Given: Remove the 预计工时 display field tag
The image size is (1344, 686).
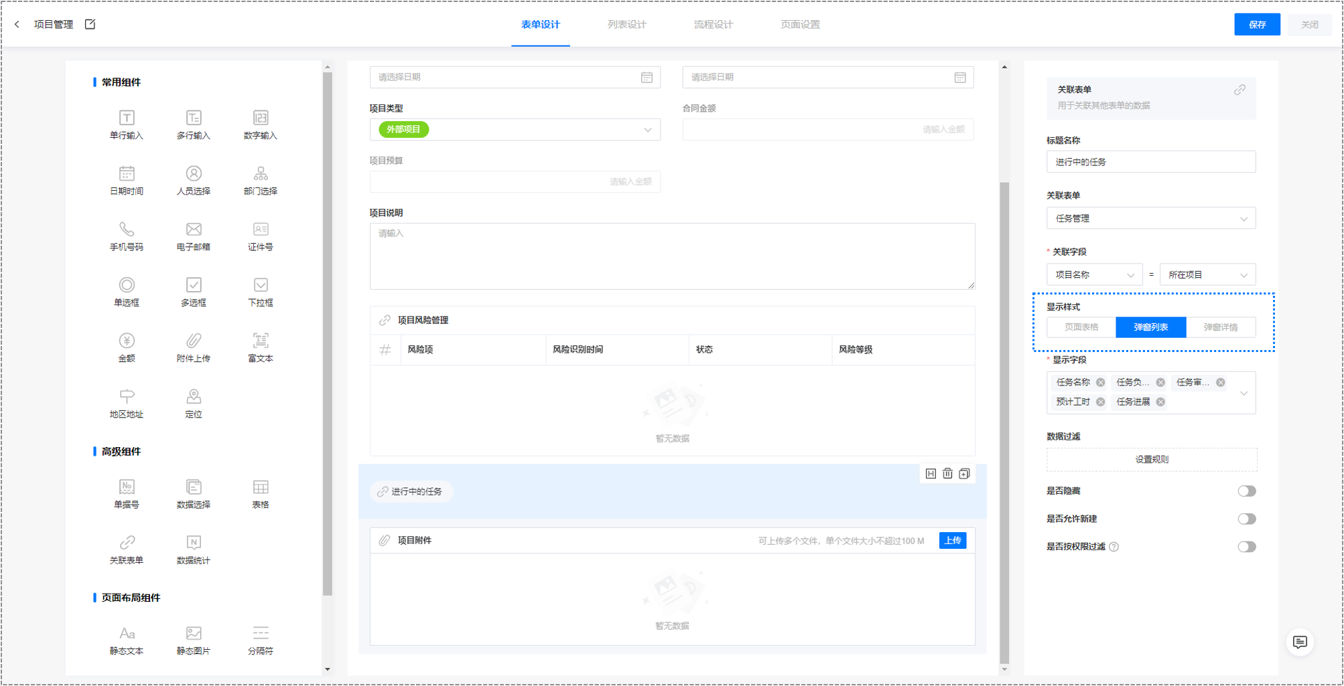Looking at the screenshot, I should click(x=1100, y=402).
